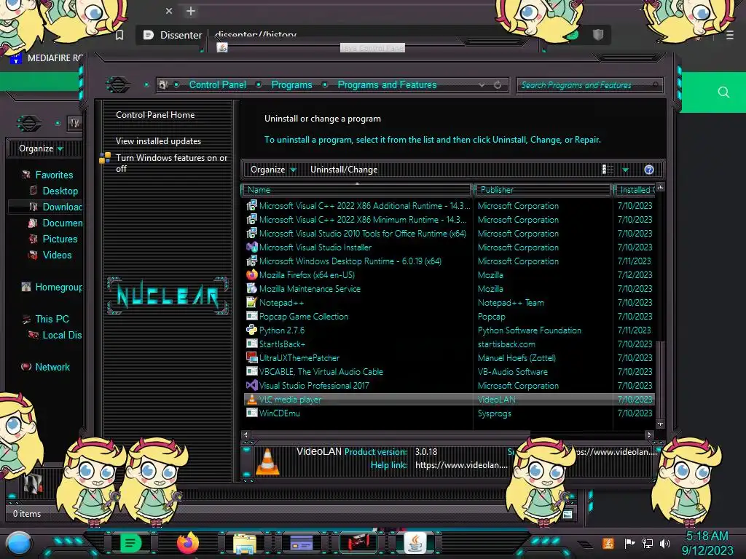Select Favorites in the Explorer sidebar
The image size is (746, 559).
[54, 175]
